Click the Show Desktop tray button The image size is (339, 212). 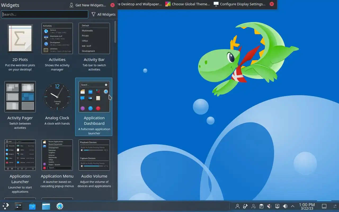pyautogui.click(x=324, y=206)
